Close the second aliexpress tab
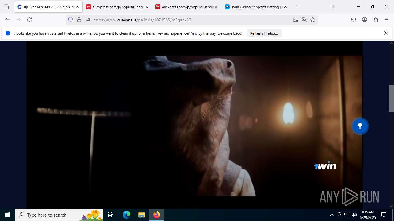The image size is (394, 221). click(x=216, y=7)
